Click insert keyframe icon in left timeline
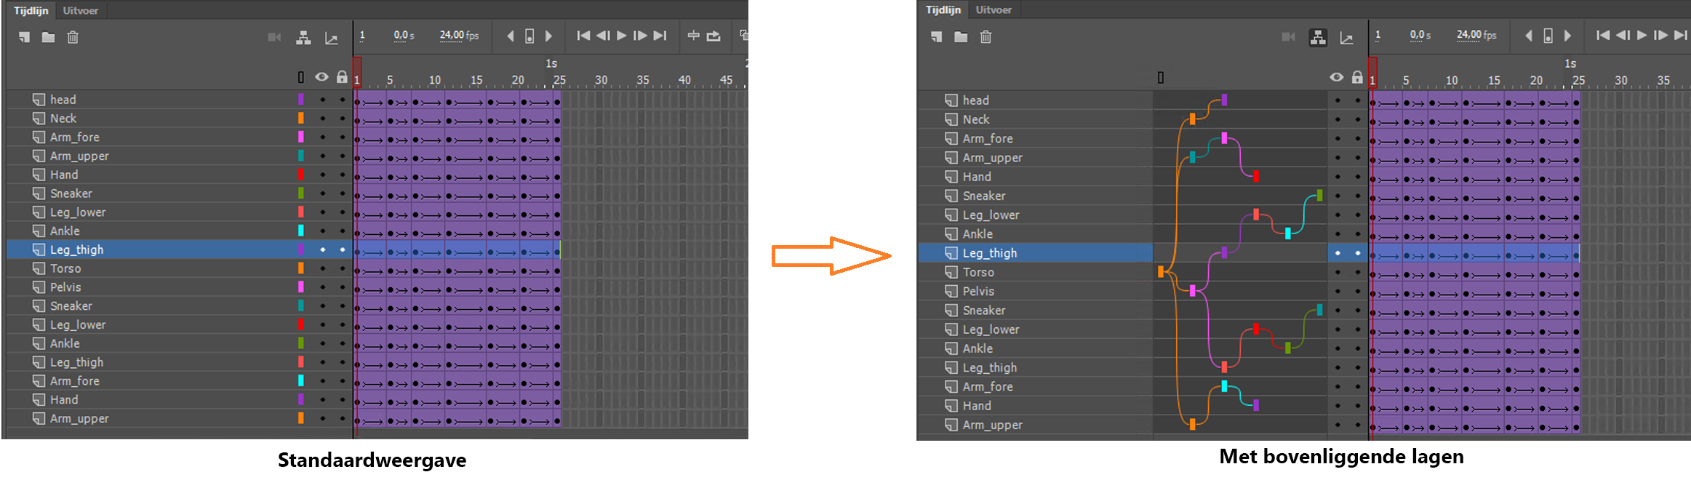The image size is (1691, 480). (x=529, y=36)
